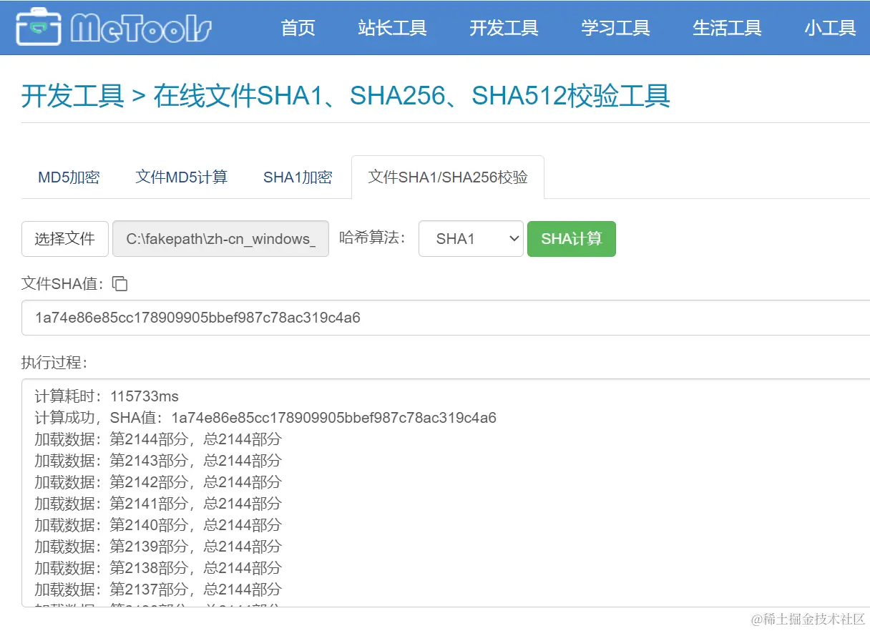Screen dimensions: 870x631
Task: Switch to the SHA1加密 tab
Action: (x=298, y=177)
